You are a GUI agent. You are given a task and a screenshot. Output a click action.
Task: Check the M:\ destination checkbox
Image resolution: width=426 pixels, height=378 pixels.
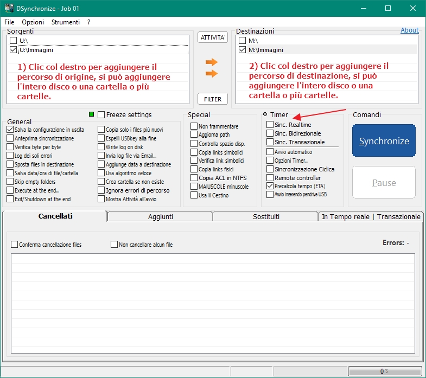tap(242, 41)
